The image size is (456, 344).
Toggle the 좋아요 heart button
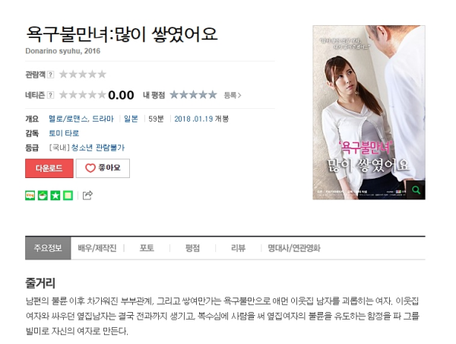pos(103,168)
